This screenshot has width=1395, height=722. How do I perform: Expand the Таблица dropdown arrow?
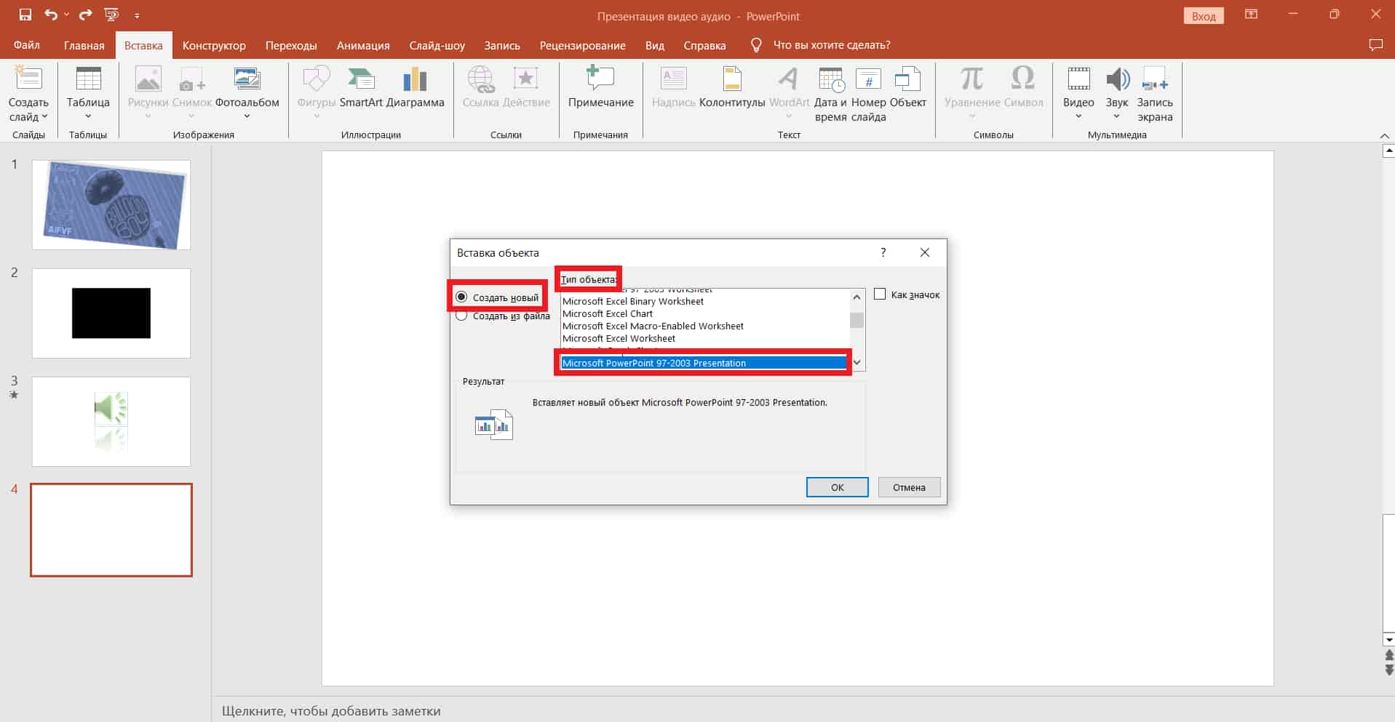tap(88, 116)
